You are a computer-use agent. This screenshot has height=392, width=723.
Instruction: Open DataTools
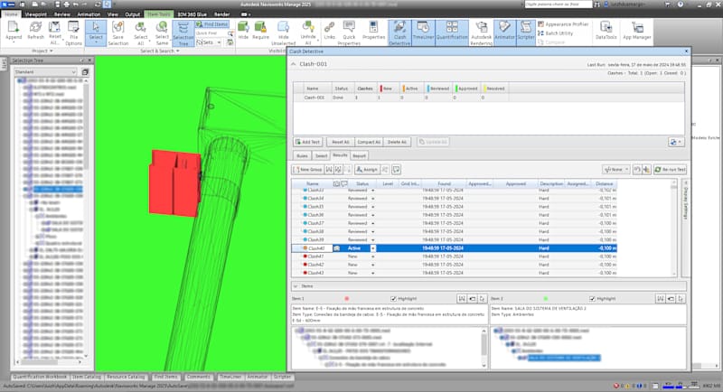coord(606,31)
